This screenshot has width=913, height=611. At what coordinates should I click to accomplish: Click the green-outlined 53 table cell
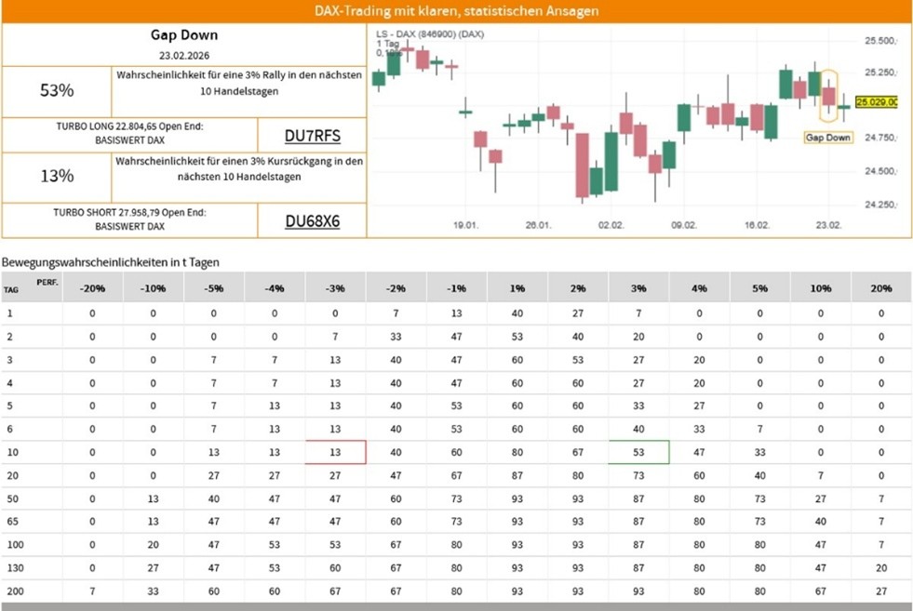(x=638, y=452)
